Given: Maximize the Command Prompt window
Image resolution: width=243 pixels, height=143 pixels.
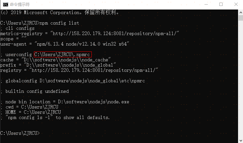Looking at the screenshot, I should point(221,4).
